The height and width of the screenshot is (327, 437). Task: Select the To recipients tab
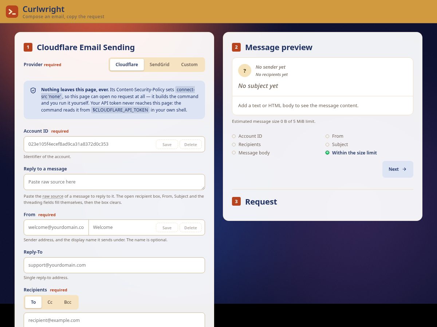coord(34,302)
